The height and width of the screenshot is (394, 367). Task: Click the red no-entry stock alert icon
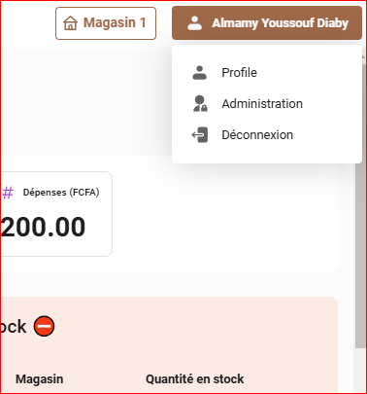click(x=45, y=326)
